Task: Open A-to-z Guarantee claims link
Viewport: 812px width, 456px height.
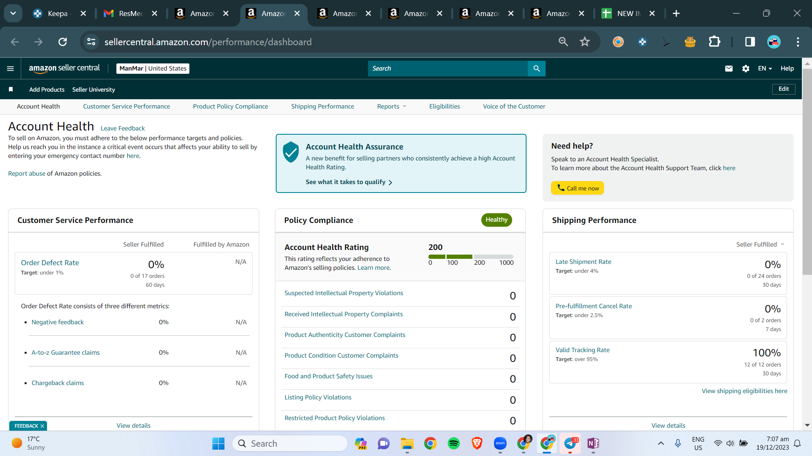Action: coord(66,353)
